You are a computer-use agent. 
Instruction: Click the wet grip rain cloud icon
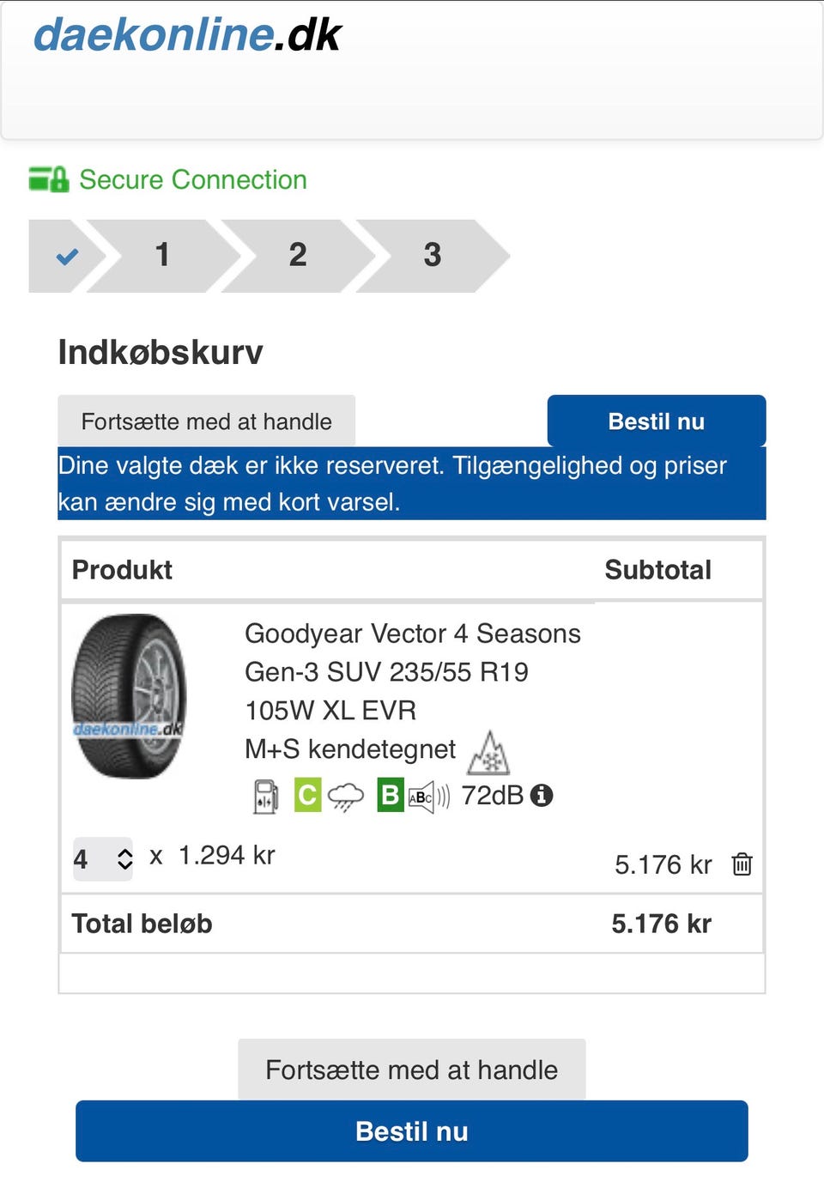(x=346, y=797)
